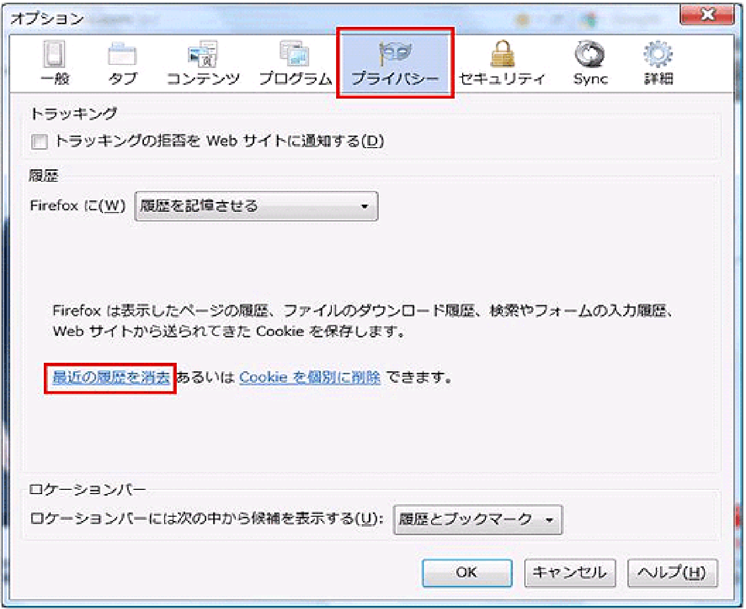
Task: Click the 詳細 (Advanced) gear icon
Action: coord(658,54)
